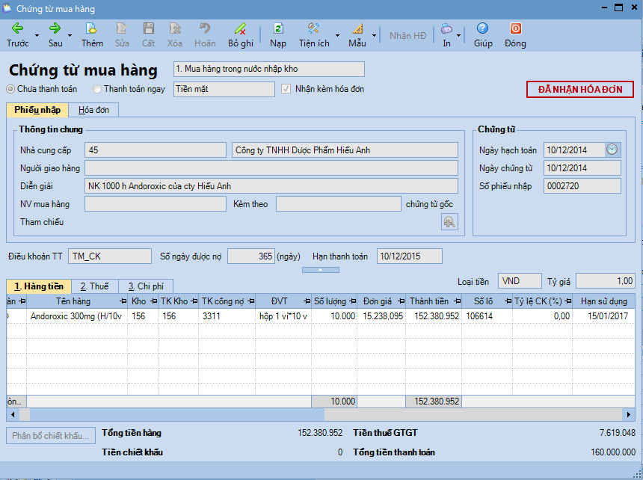643x480 pixels.
Task: Open Giúp help
Action: pos(483,35)
